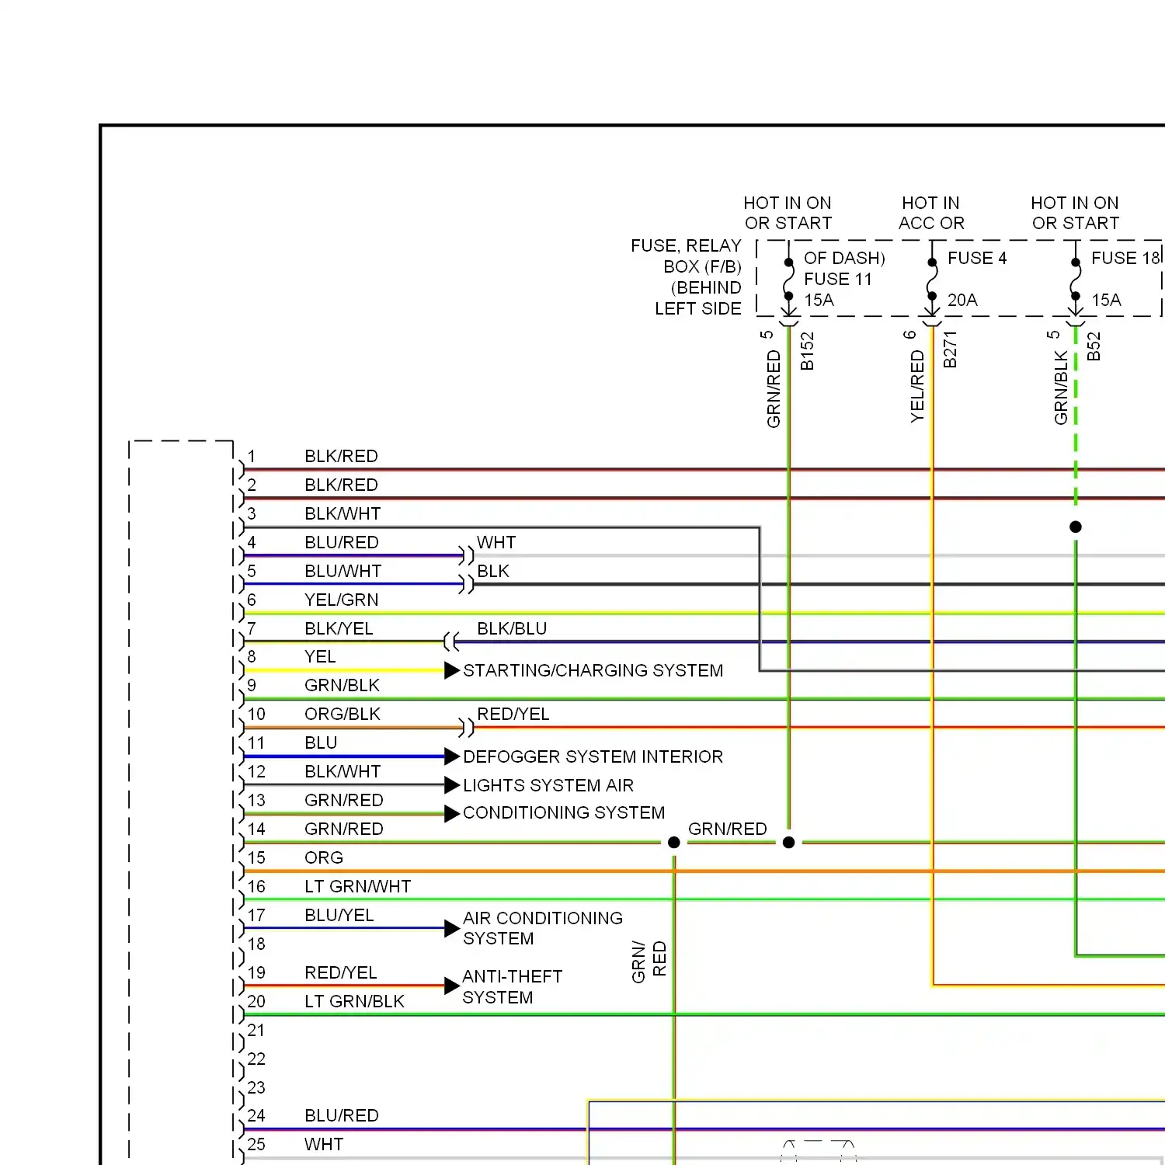Click pin 9 GRN/BLK wire label

[x=342, y=685]
